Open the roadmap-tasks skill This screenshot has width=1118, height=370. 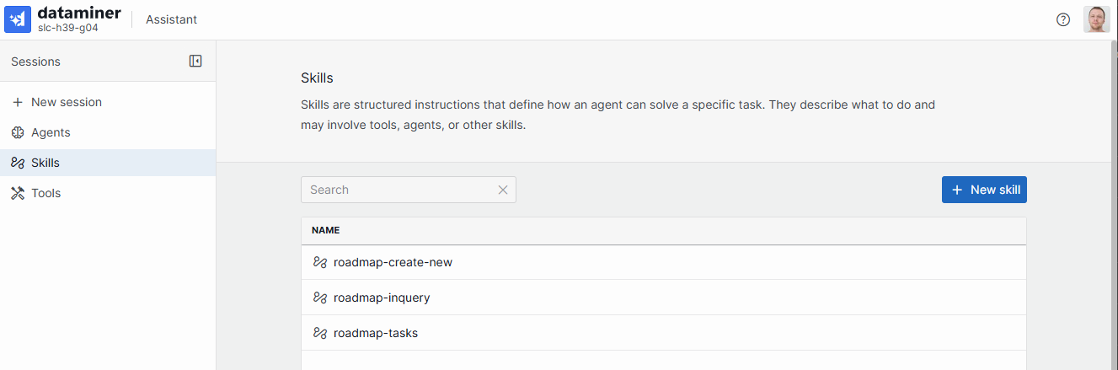click(664, 333)
